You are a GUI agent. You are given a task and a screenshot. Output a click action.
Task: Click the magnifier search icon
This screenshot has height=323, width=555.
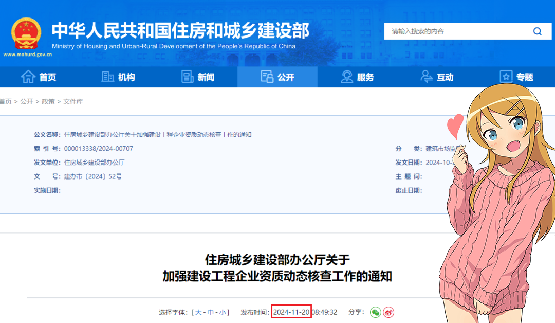pyautogui.click(x=538, y=31)
